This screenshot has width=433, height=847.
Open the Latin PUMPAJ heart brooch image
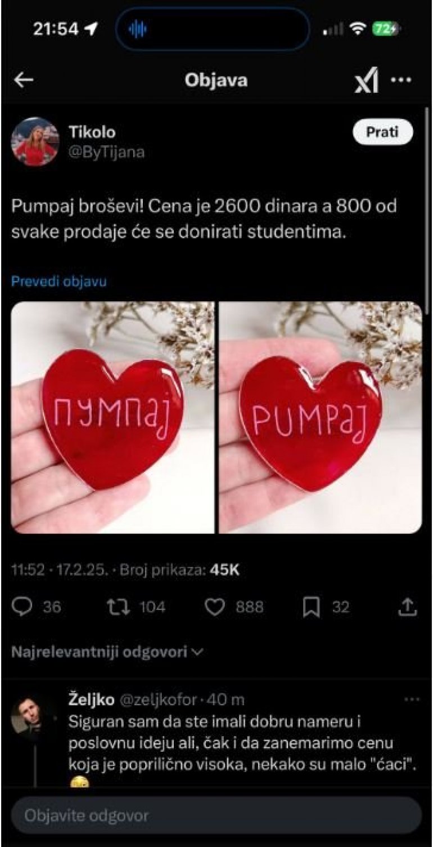(x=320, y=417)
